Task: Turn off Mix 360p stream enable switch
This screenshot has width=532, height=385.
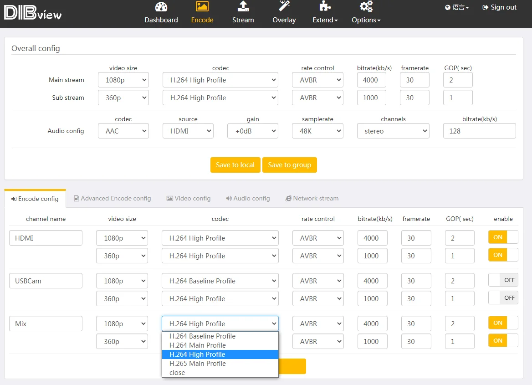Action: click(503, 340)
